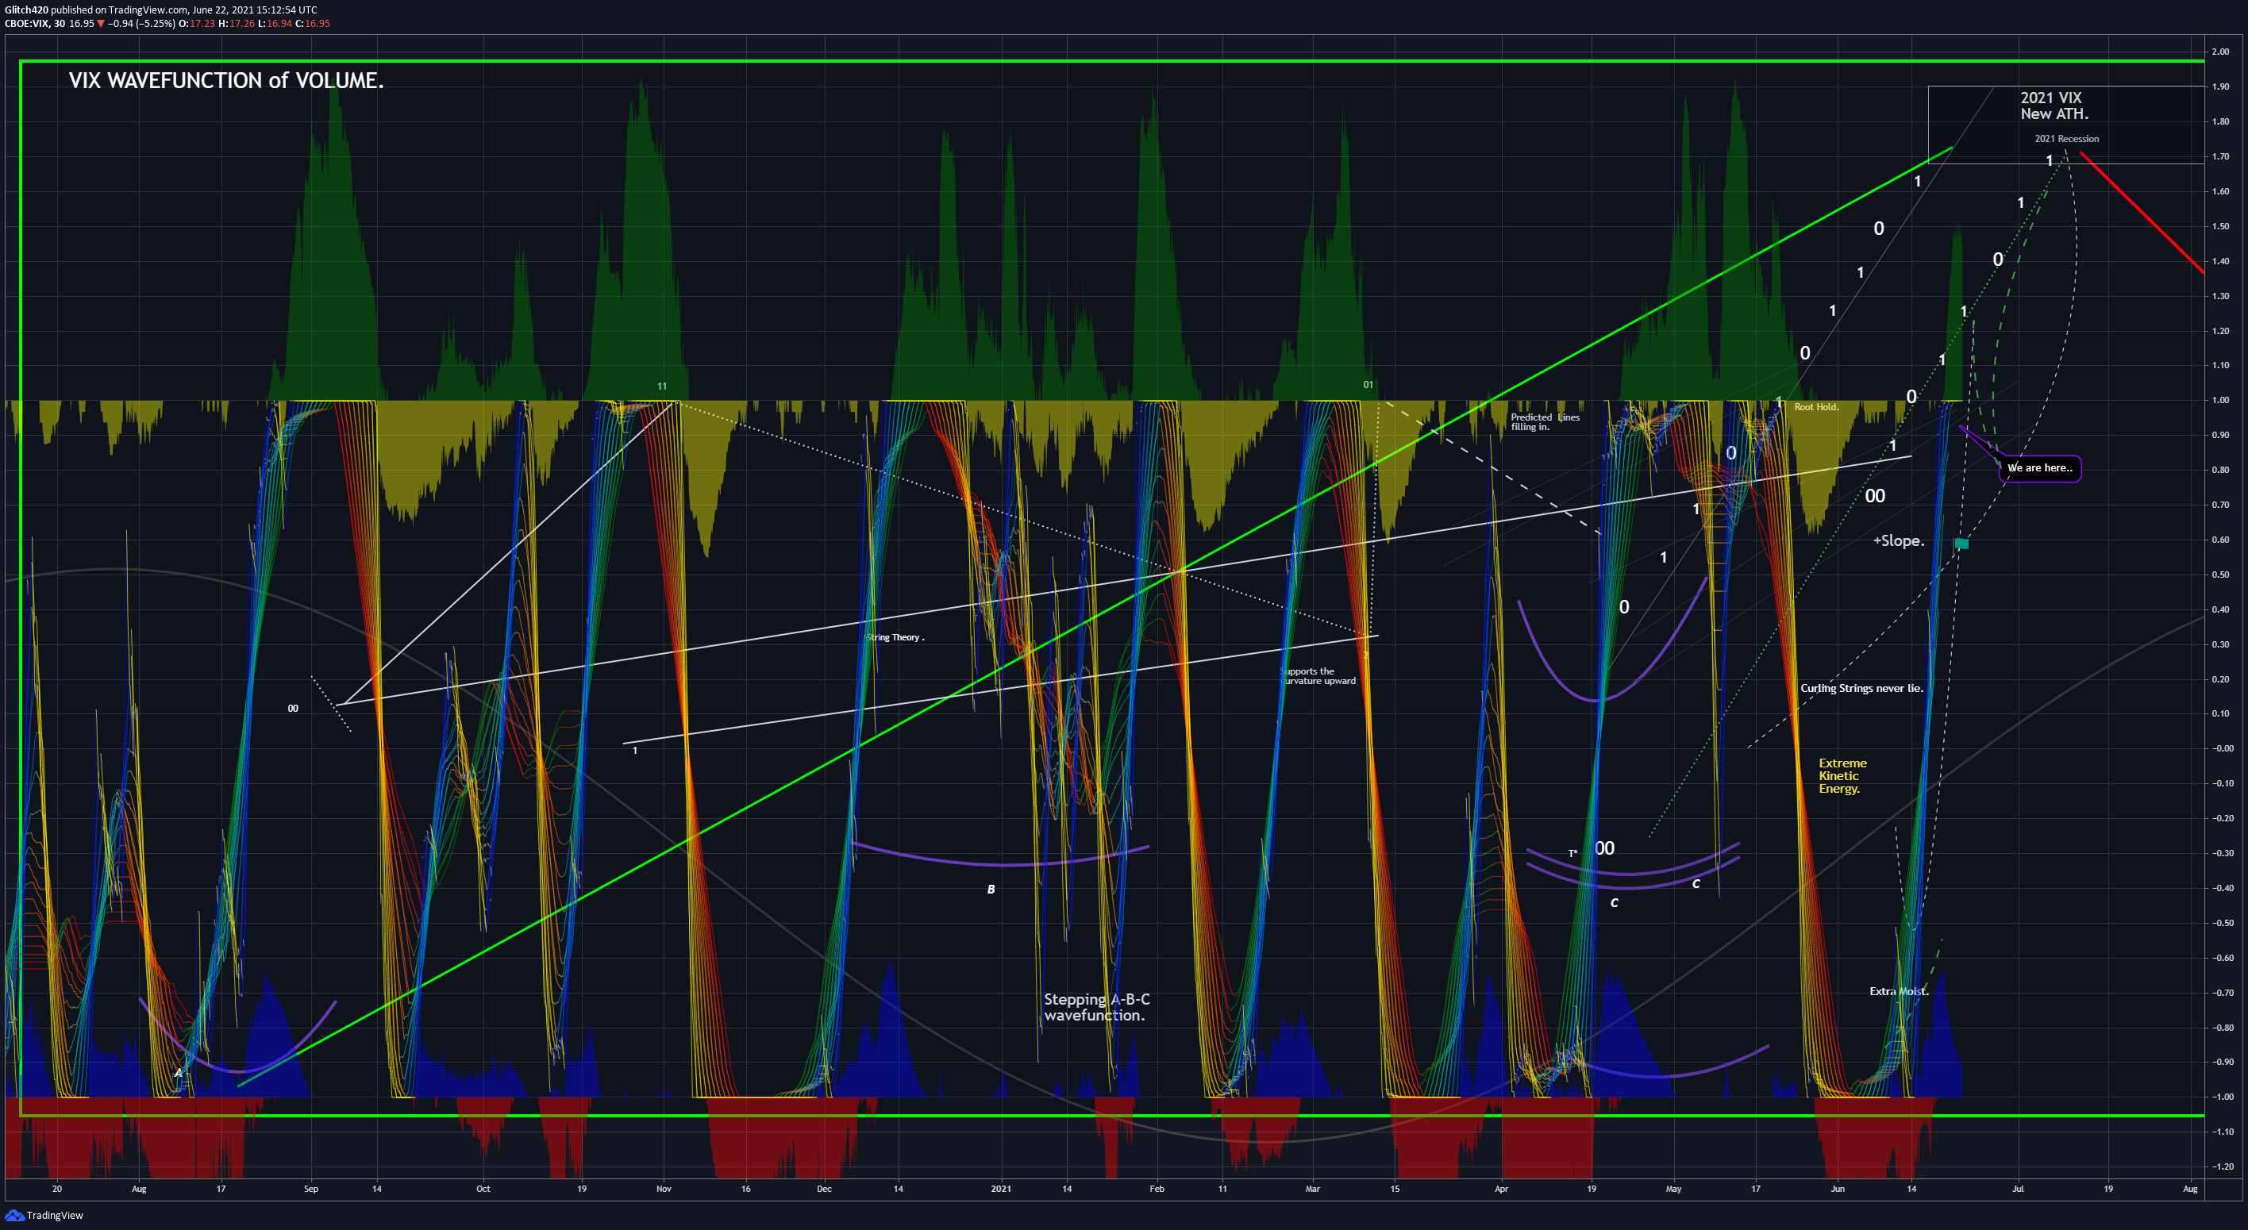Image resolution: width=2248 pixels, height=1230 pixels.
Task: Click the TradingView cloud logo icon
Action: click(x=14, y=1215)
